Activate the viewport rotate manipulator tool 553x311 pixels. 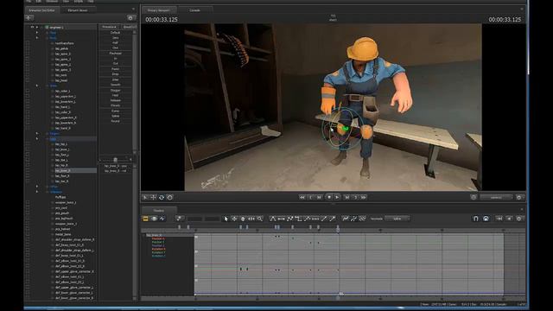pos(162,198)
